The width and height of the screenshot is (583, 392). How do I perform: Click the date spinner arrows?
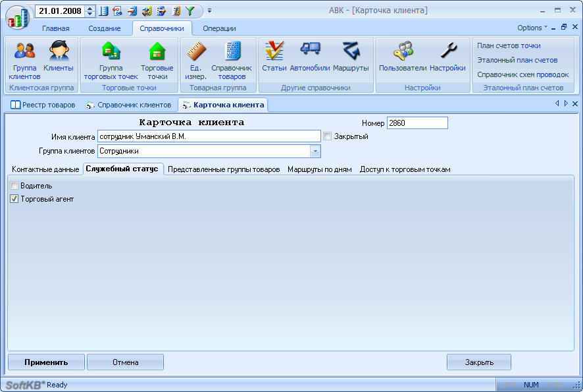(89, 11)
